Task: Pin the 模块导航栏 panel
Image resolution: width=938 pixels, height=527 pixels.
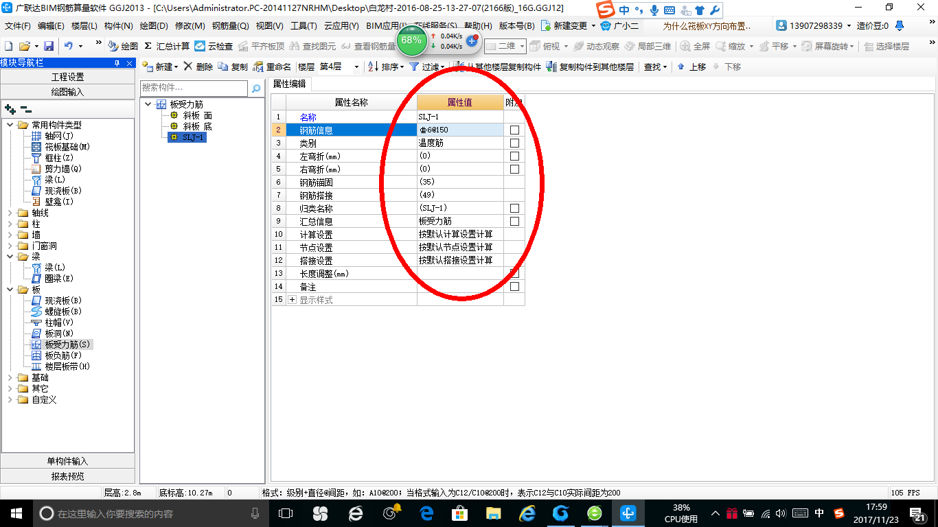Action: (x=117, y=62)
